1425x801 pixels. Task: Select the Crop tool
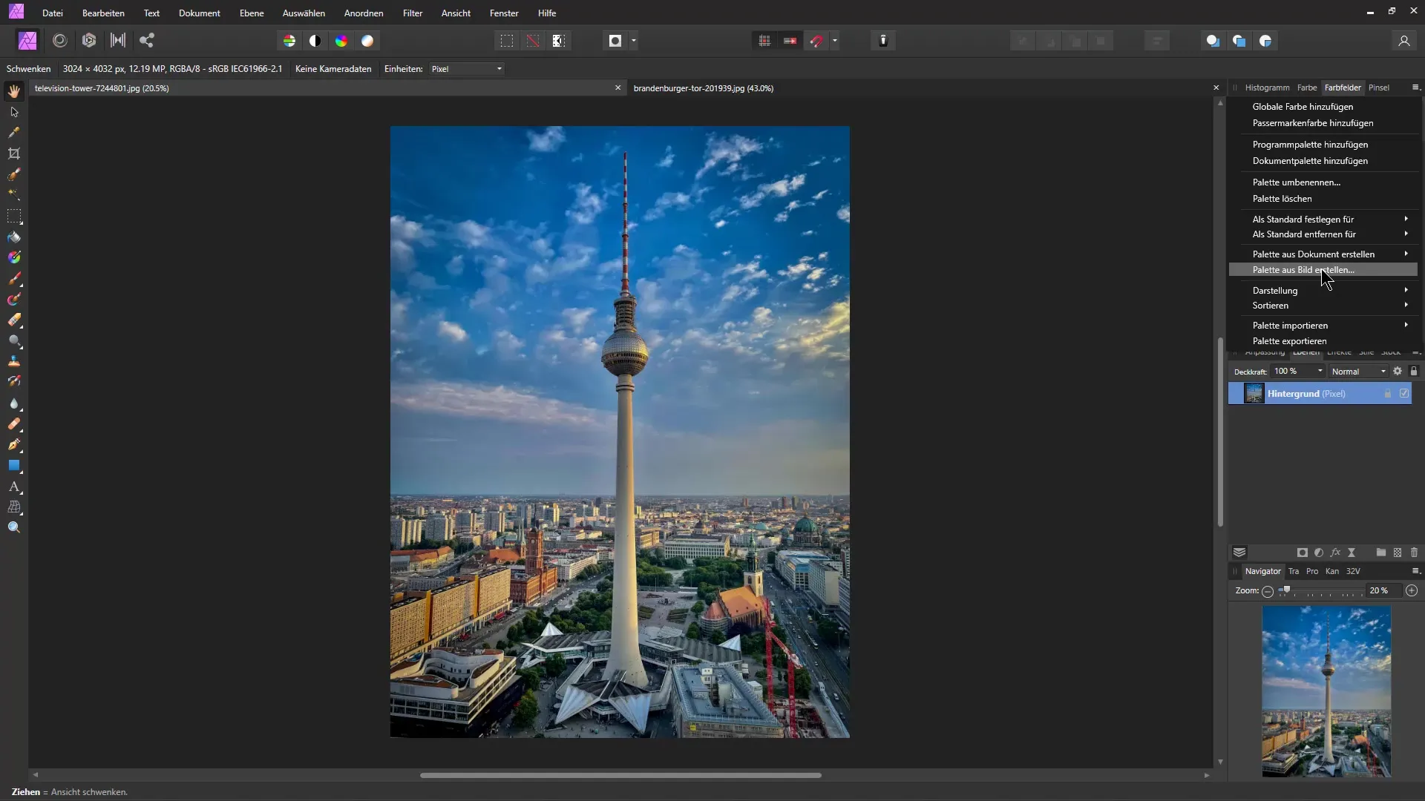[13, 154]
